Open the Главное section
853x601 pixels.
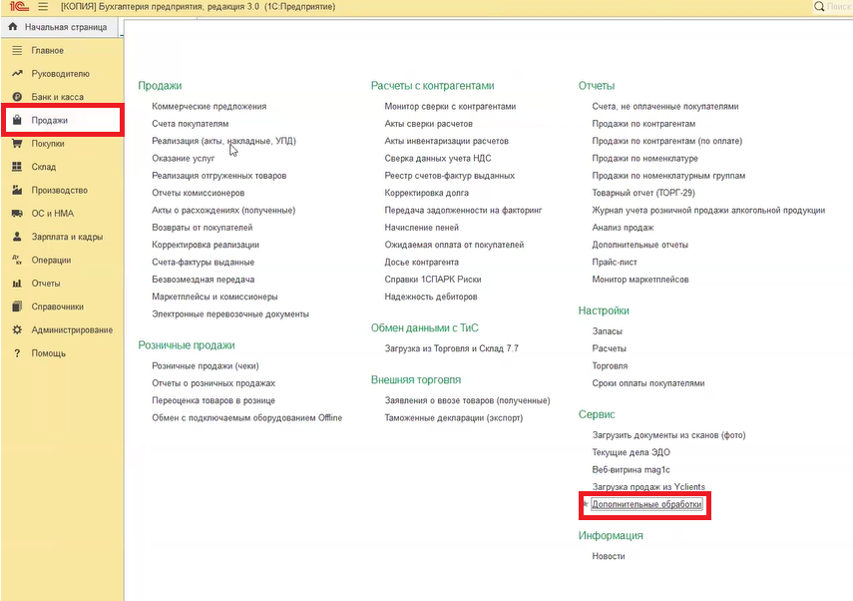point(47,50)
